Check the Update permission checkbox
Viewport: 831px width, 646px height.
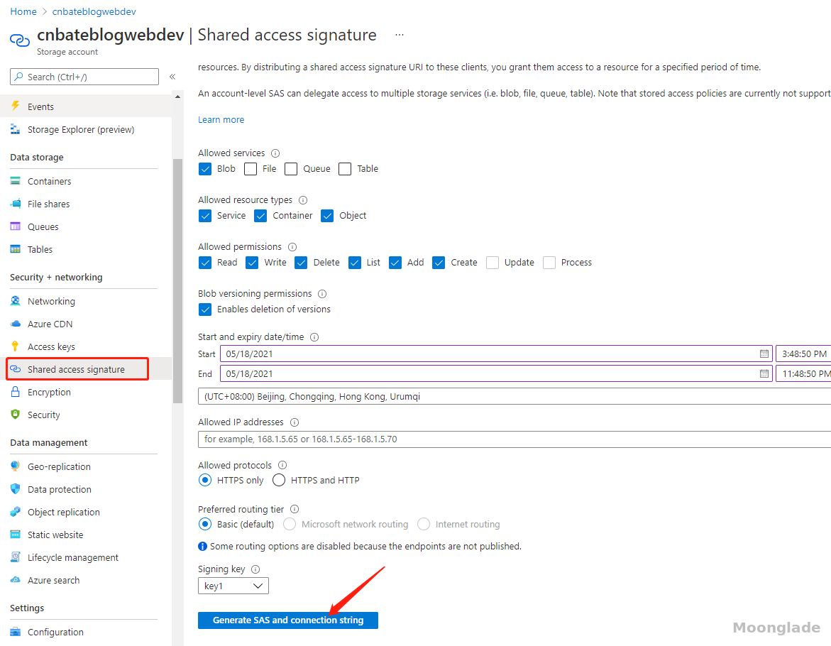pos(492,263)
